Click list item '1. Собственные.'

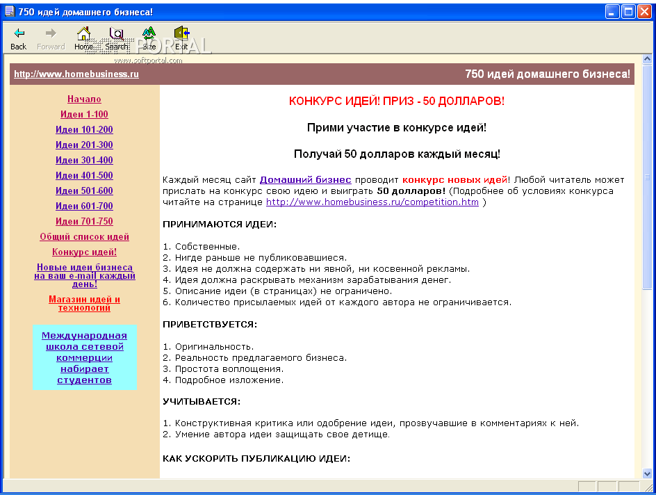202,246
